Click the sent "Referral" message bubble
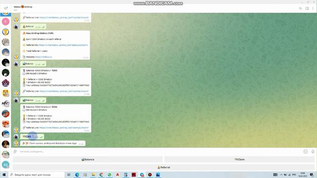Viewport: 317px width, 178px height. click(x=33, y=26)
